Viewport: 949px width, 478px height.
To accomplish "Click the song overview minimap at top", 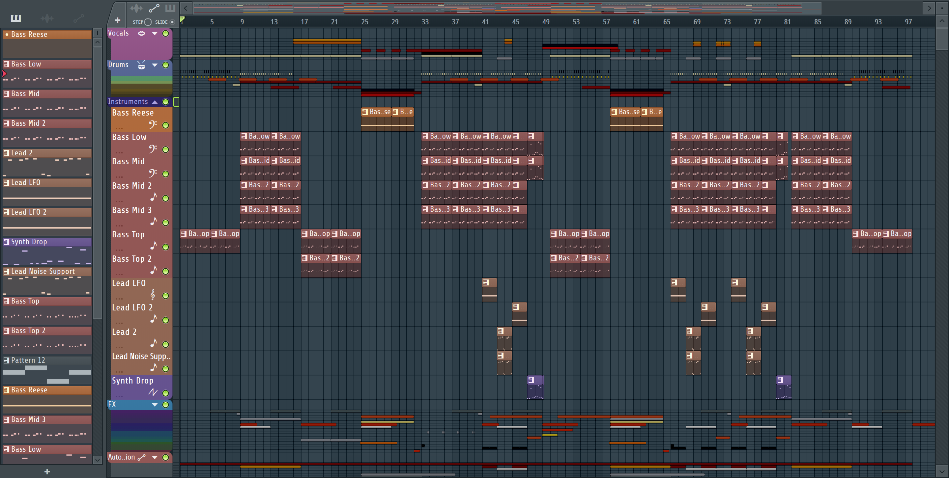I will click(x=507, y=8).
